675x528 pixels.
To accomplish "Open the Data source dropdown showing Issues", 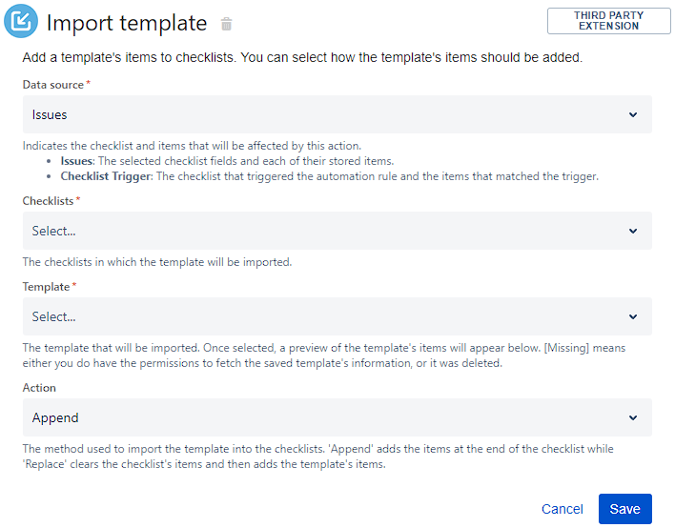I will pos(324,114).
